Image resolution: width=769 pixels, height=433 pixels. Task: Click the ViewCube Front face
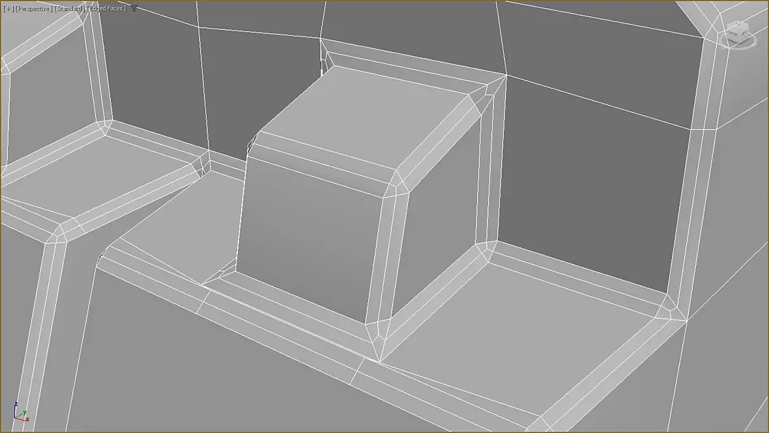tap(733, 34)
